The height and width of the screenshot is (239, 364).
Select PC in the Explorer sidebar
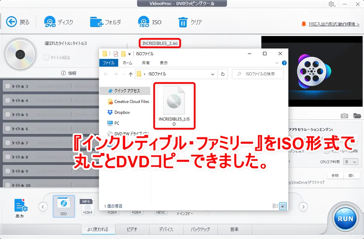(113, 123)
